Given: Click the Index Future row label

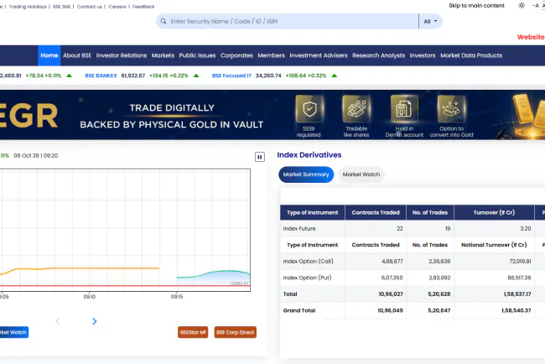Looking at the screenshot, I should pos(299,228).
